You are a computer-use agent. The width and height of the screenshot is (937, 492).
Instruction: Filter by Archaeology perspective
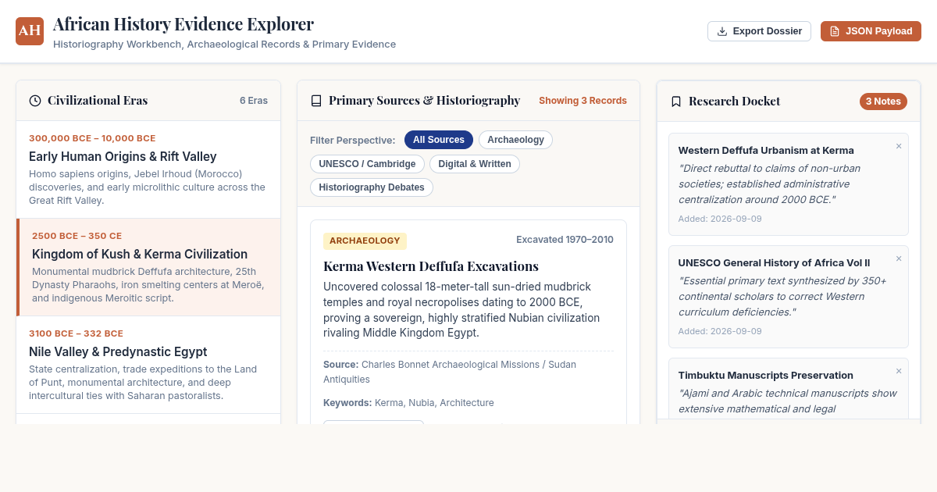coord(515,140)
